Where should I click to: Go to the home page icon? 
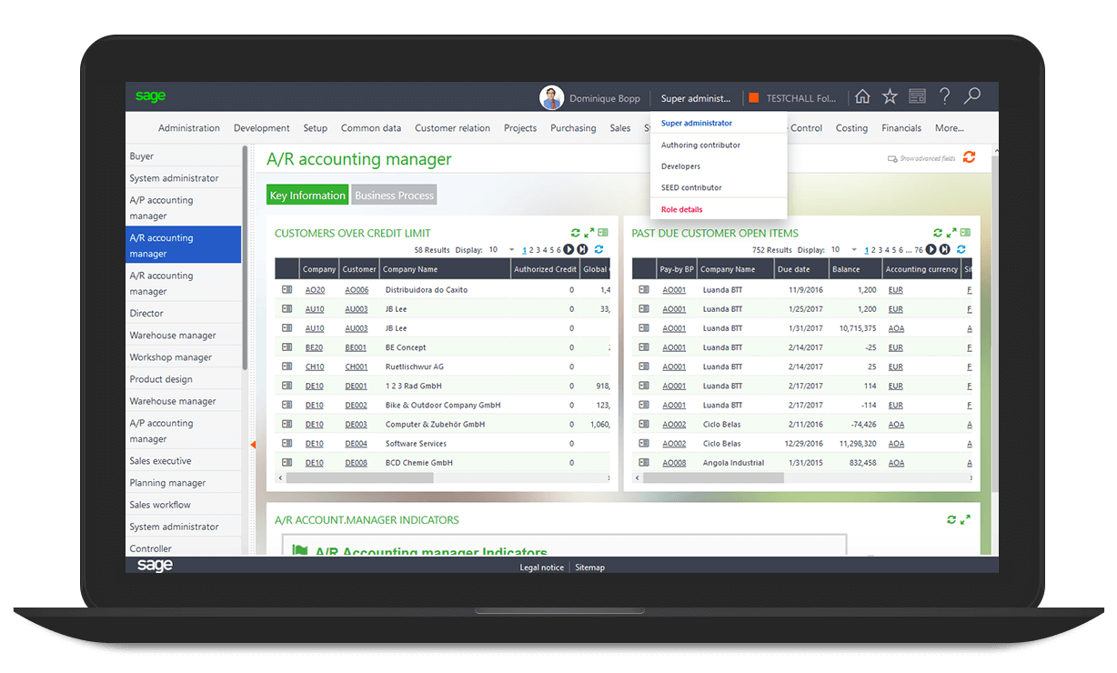pyautogui.click(x=862, y=97)
